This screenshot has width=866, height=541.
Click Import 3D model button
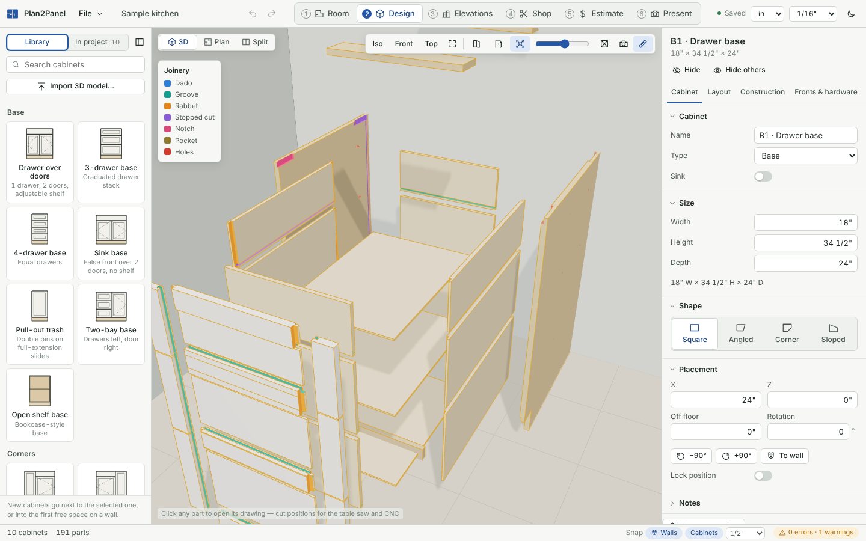click(x=75, y=86)
